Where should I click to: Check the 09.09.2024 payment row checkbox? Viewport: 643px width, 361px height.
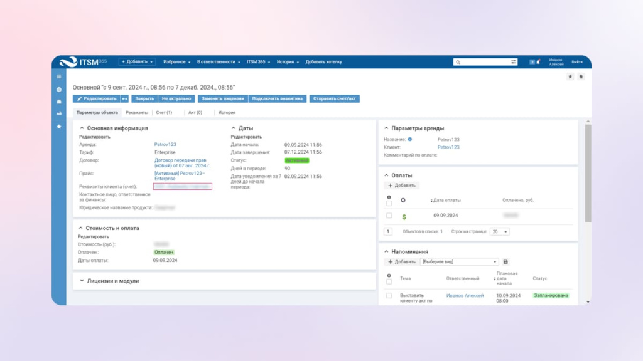[389, 216]
